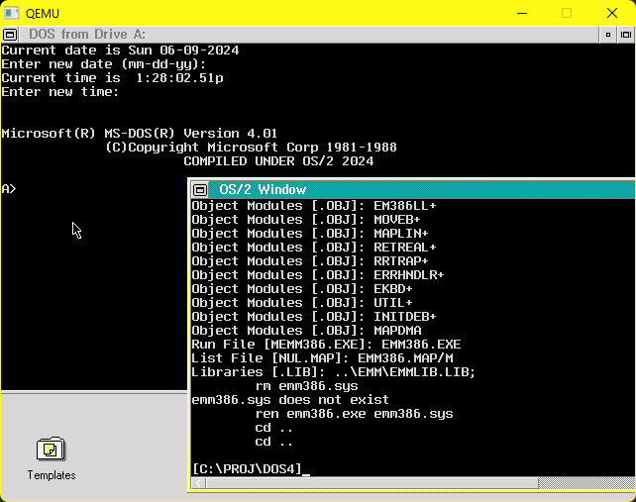The image size is (636, 502).
Task: Click the 'Current date is Sun 06-09-2024' line
Action: pyautogui.click(x=120, y=50)
